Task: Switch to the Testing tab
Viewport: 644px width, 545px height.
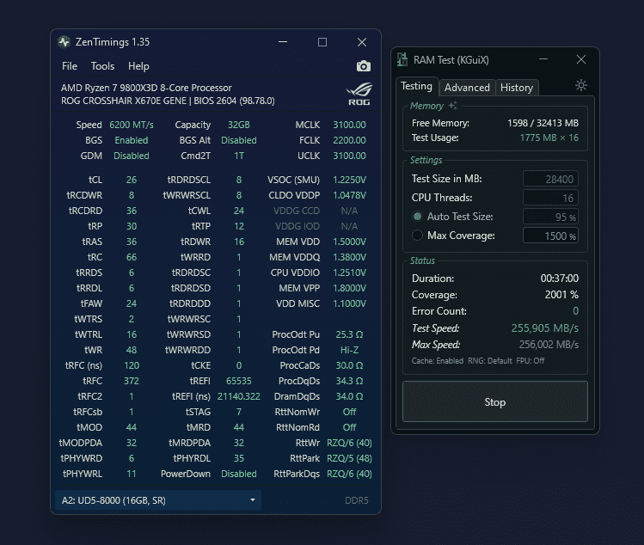Action: [x=416, y=86]
